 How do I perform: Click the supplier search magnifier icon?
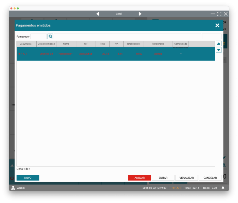[50, 37]
